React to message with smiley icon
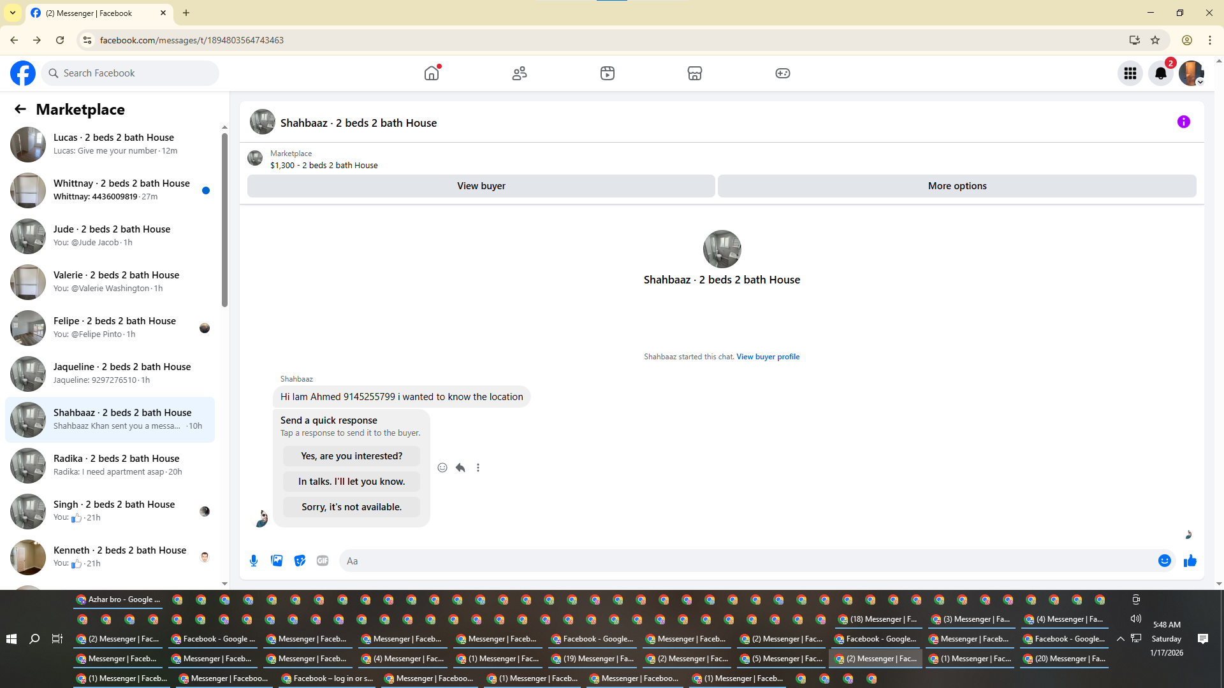Screen dimensions: 1224x688 (442, 468)
